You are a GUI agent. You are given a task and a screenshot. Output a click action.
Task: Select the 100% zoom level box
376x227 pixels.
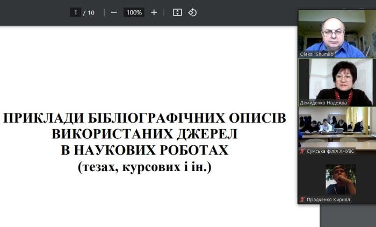pyautogui.click(x=134, y=12)
